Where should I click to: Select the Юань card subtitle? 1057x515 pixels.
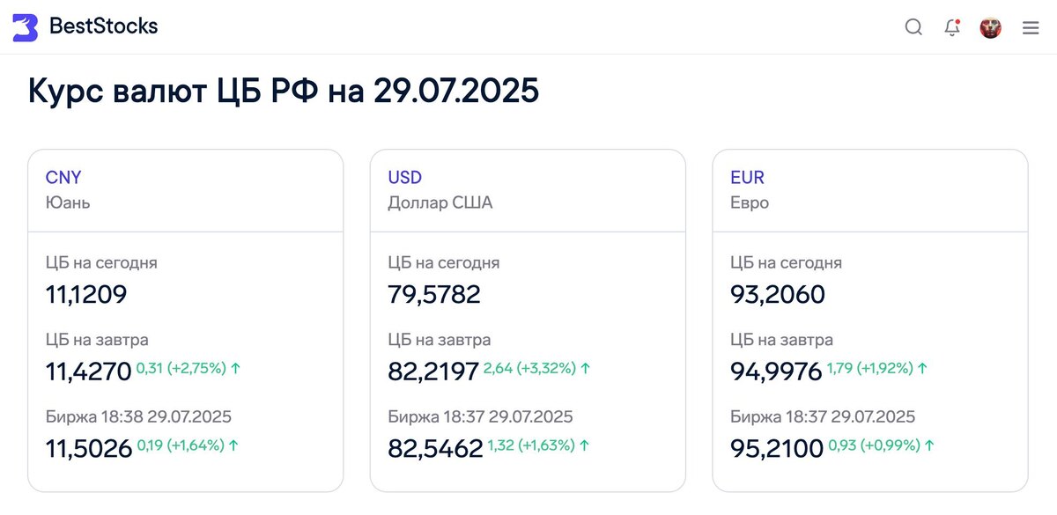point(68,202)
